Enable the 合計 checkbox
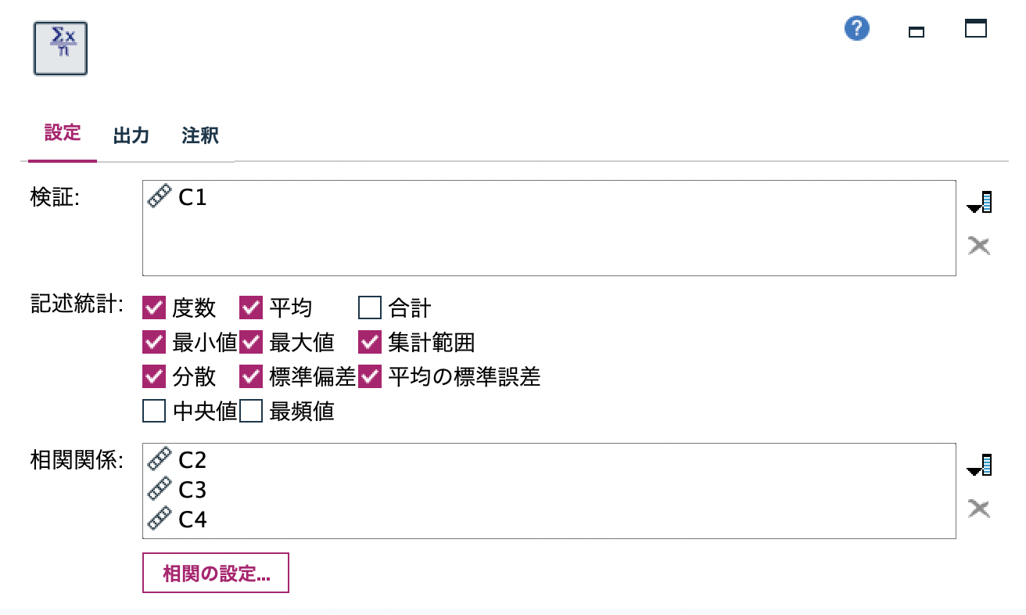This screenshot has height=615, width=1026. (369, 307)
